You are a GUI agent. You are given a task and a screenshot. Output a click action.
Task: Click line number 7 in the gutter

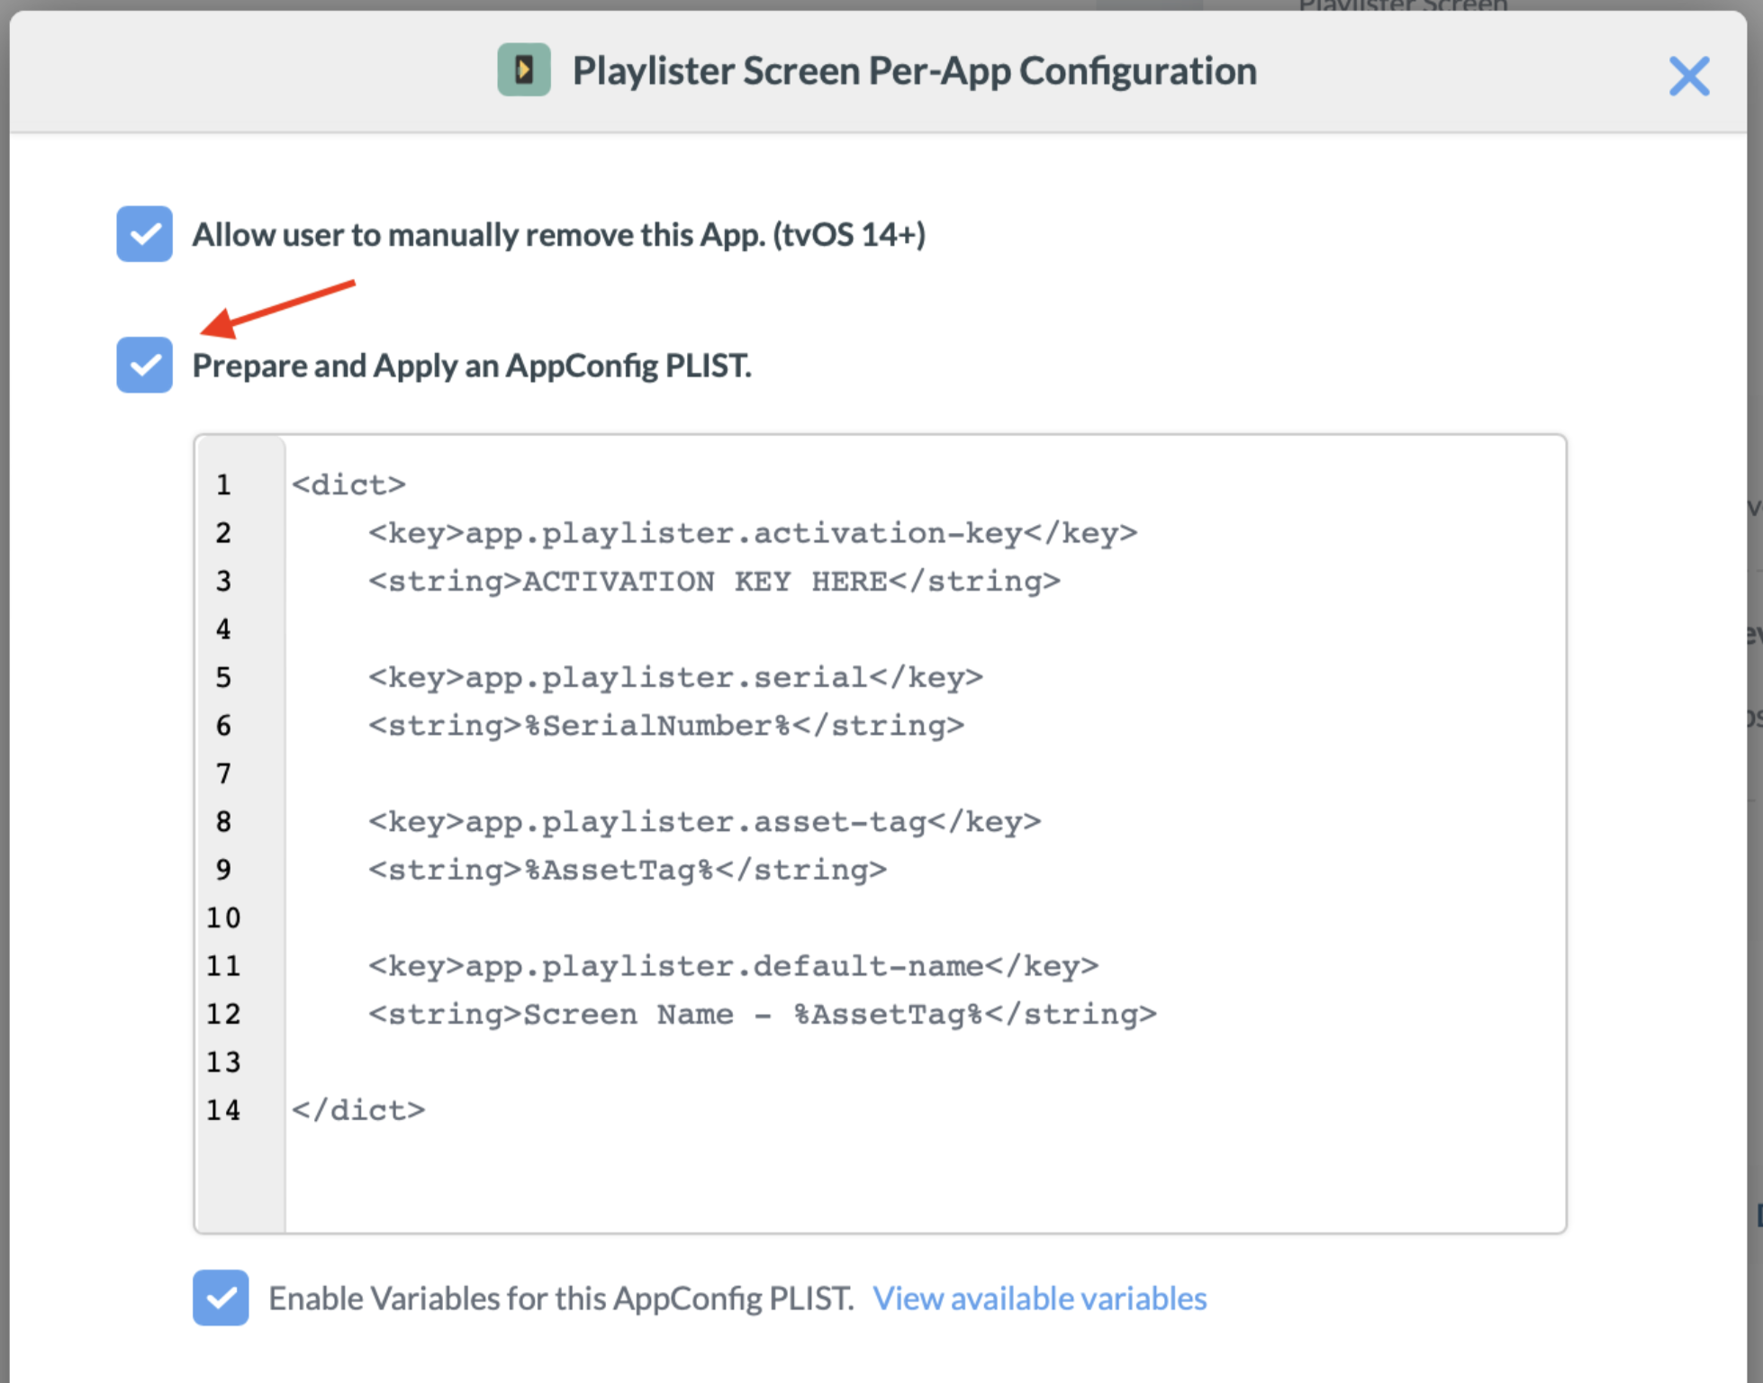point(223,773)
